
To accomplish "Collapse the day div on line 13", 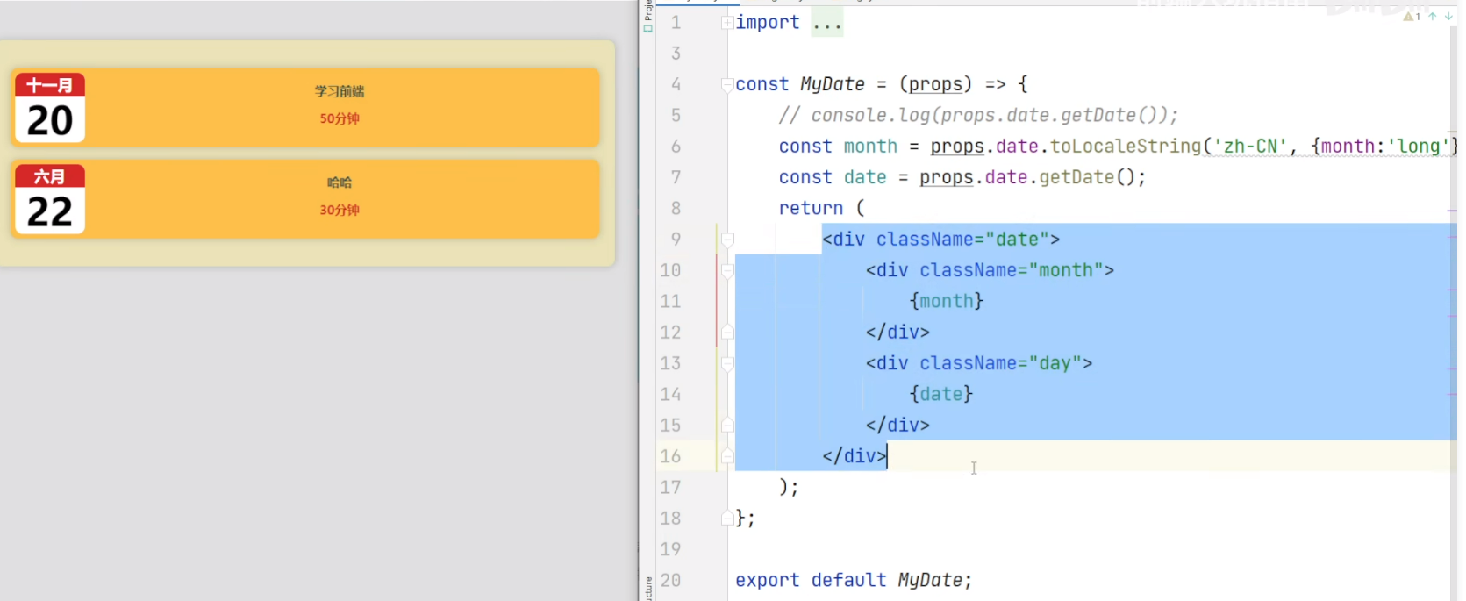I will [x=727, y=364].
